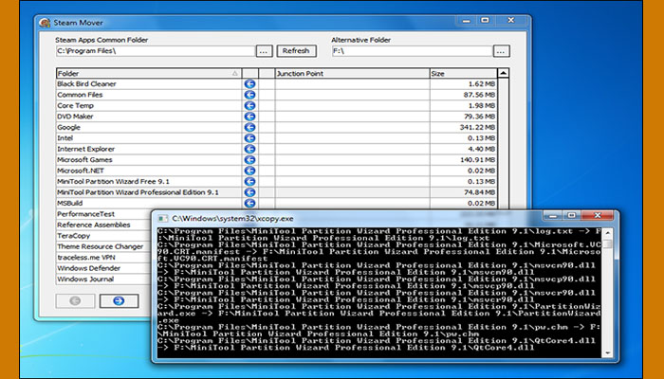Click the Steam Mover title bar app icon
The image size is (664, 379).
(x=45, y=23)
